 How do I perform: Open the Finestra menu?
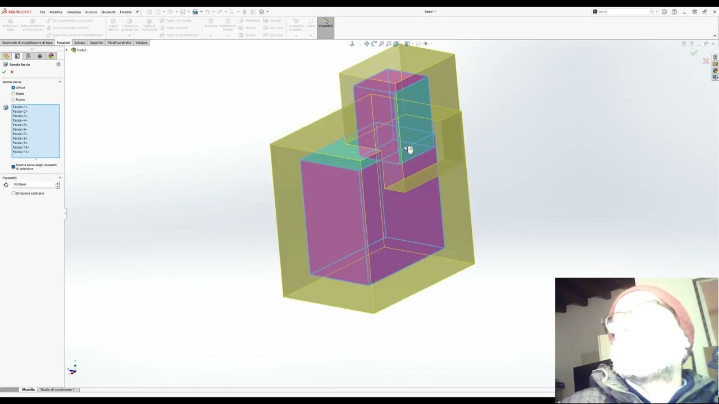click(x=125, y=12)
